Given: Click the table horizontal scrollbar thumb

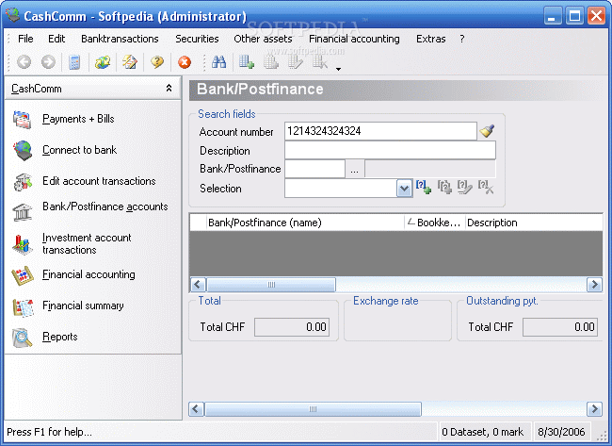Looking at the screenshot, I should pos(271,285).
